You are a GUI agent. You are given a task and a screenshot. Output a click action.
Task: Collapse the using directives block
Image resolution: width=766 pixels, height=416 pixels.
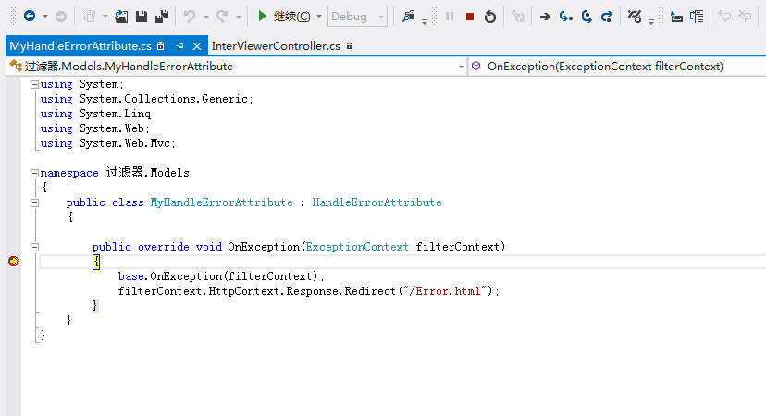(x=34, y=84)
